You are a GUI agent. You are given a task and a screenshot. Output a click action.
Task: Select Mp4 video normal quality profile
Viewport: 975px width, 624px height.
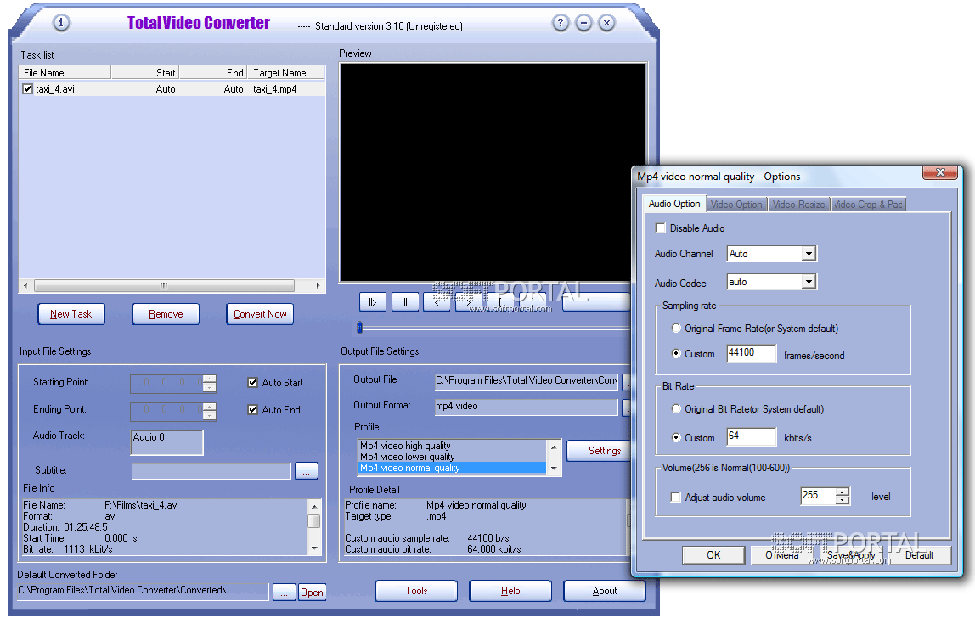[452, 468]
